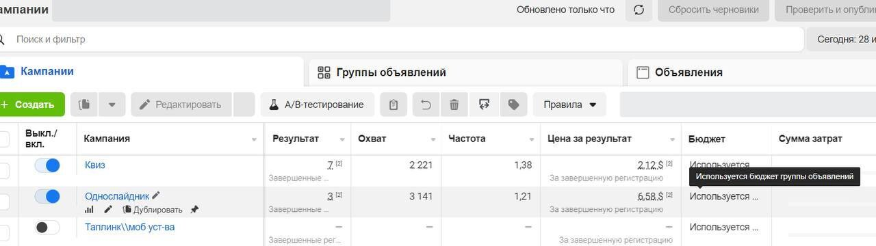Enable the Таплинк\\моб уст-ва campaign toggle
The image size is (876, 246).
click(x=47, y=228)
